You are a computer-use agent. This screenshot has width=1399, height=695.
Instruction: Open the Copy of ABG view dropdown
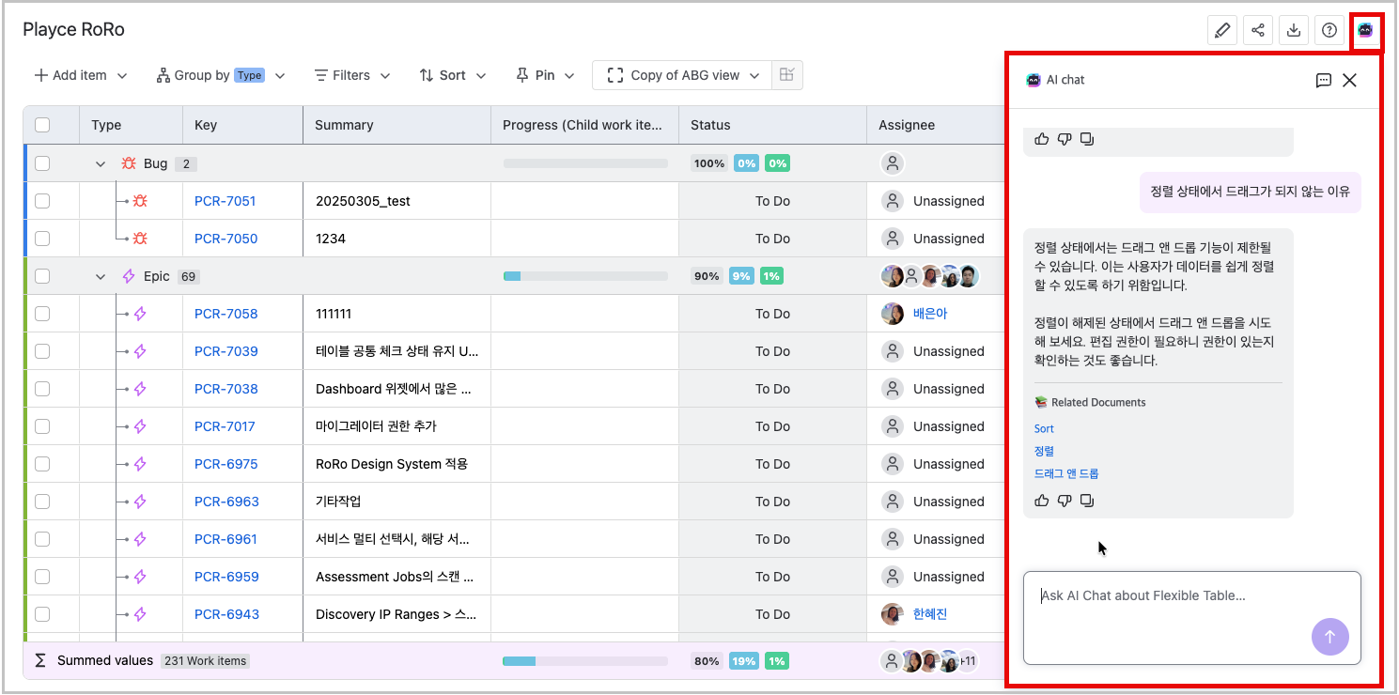(x=680, y=74)
